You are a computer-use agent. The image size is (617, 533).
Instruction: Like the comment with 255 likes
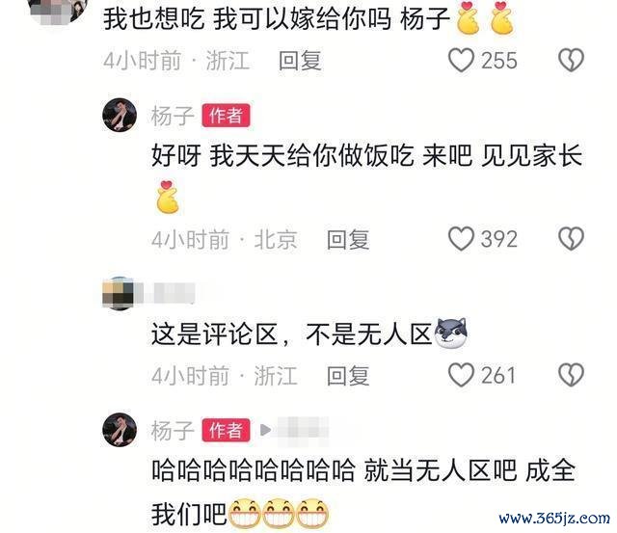coord(461,60)
